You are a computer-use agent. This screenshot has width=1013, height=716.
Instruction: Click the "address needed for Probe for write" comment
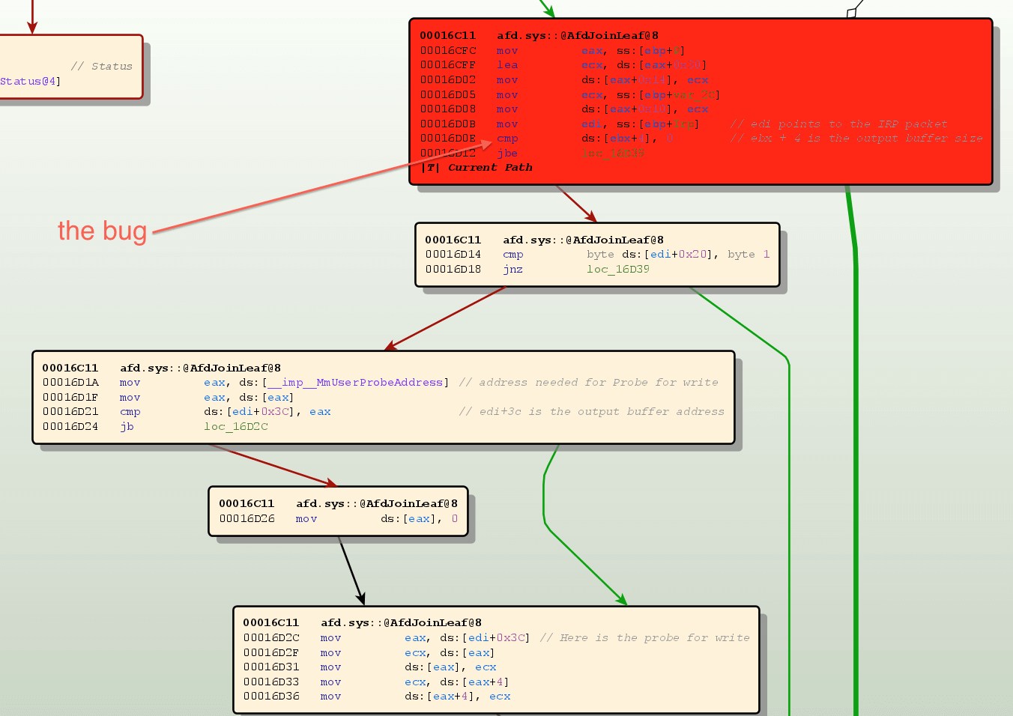click(x=588, y=383)
